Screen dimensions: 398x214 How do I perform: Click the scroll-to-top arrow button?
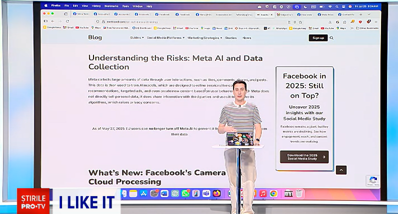pos(341,170)
